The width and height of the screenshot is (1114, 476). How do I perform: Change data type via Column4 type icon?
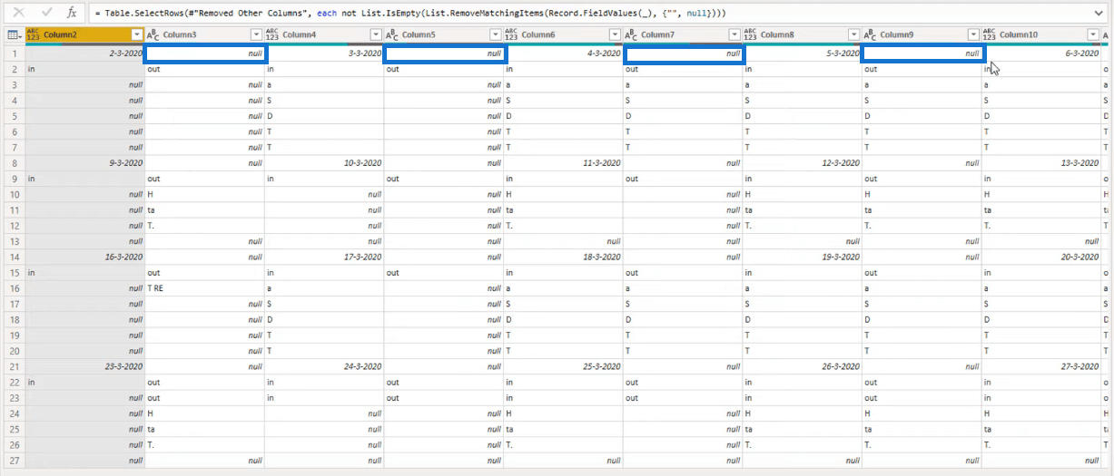tap(272, 34)
